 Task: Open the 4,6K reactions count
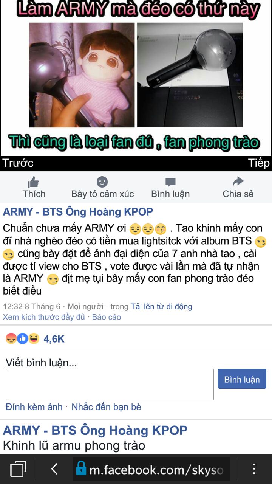tap(54, 339)
